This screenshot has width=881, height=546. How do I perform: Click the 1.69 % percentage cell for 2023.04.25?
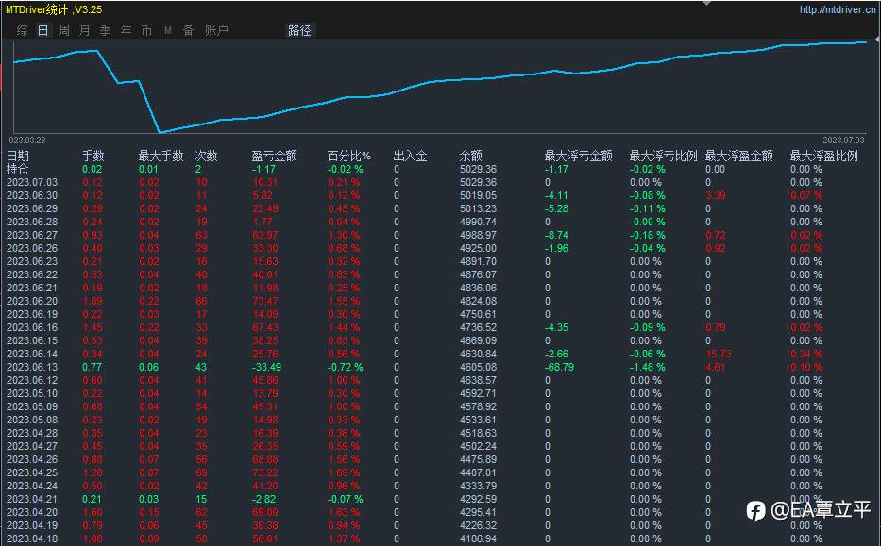pos(344,472)
